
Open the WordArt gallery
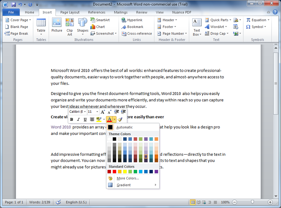pos(216,27)
